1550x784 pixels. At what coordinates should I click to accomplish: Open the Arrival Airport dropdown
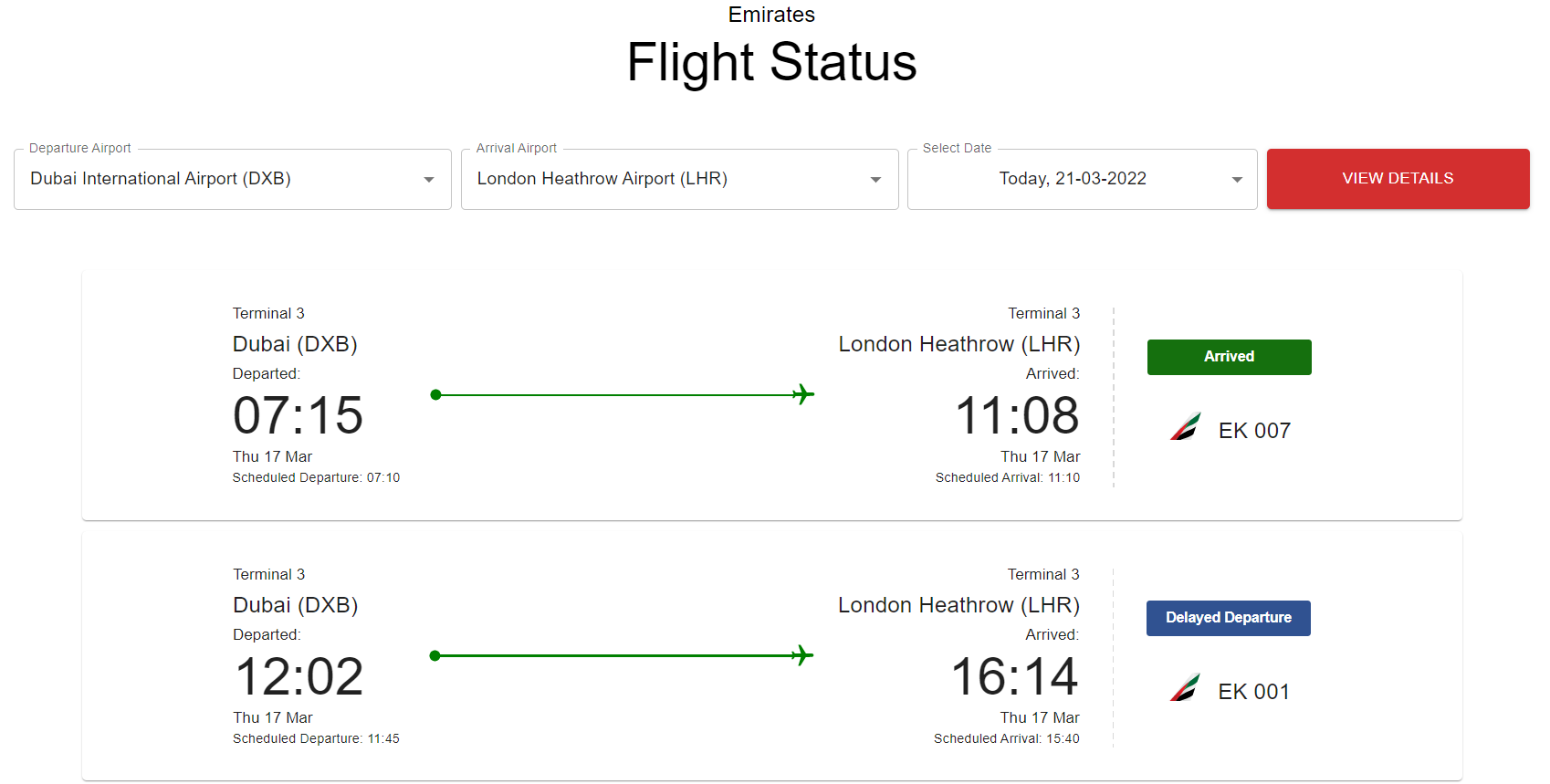pos(874,179)
